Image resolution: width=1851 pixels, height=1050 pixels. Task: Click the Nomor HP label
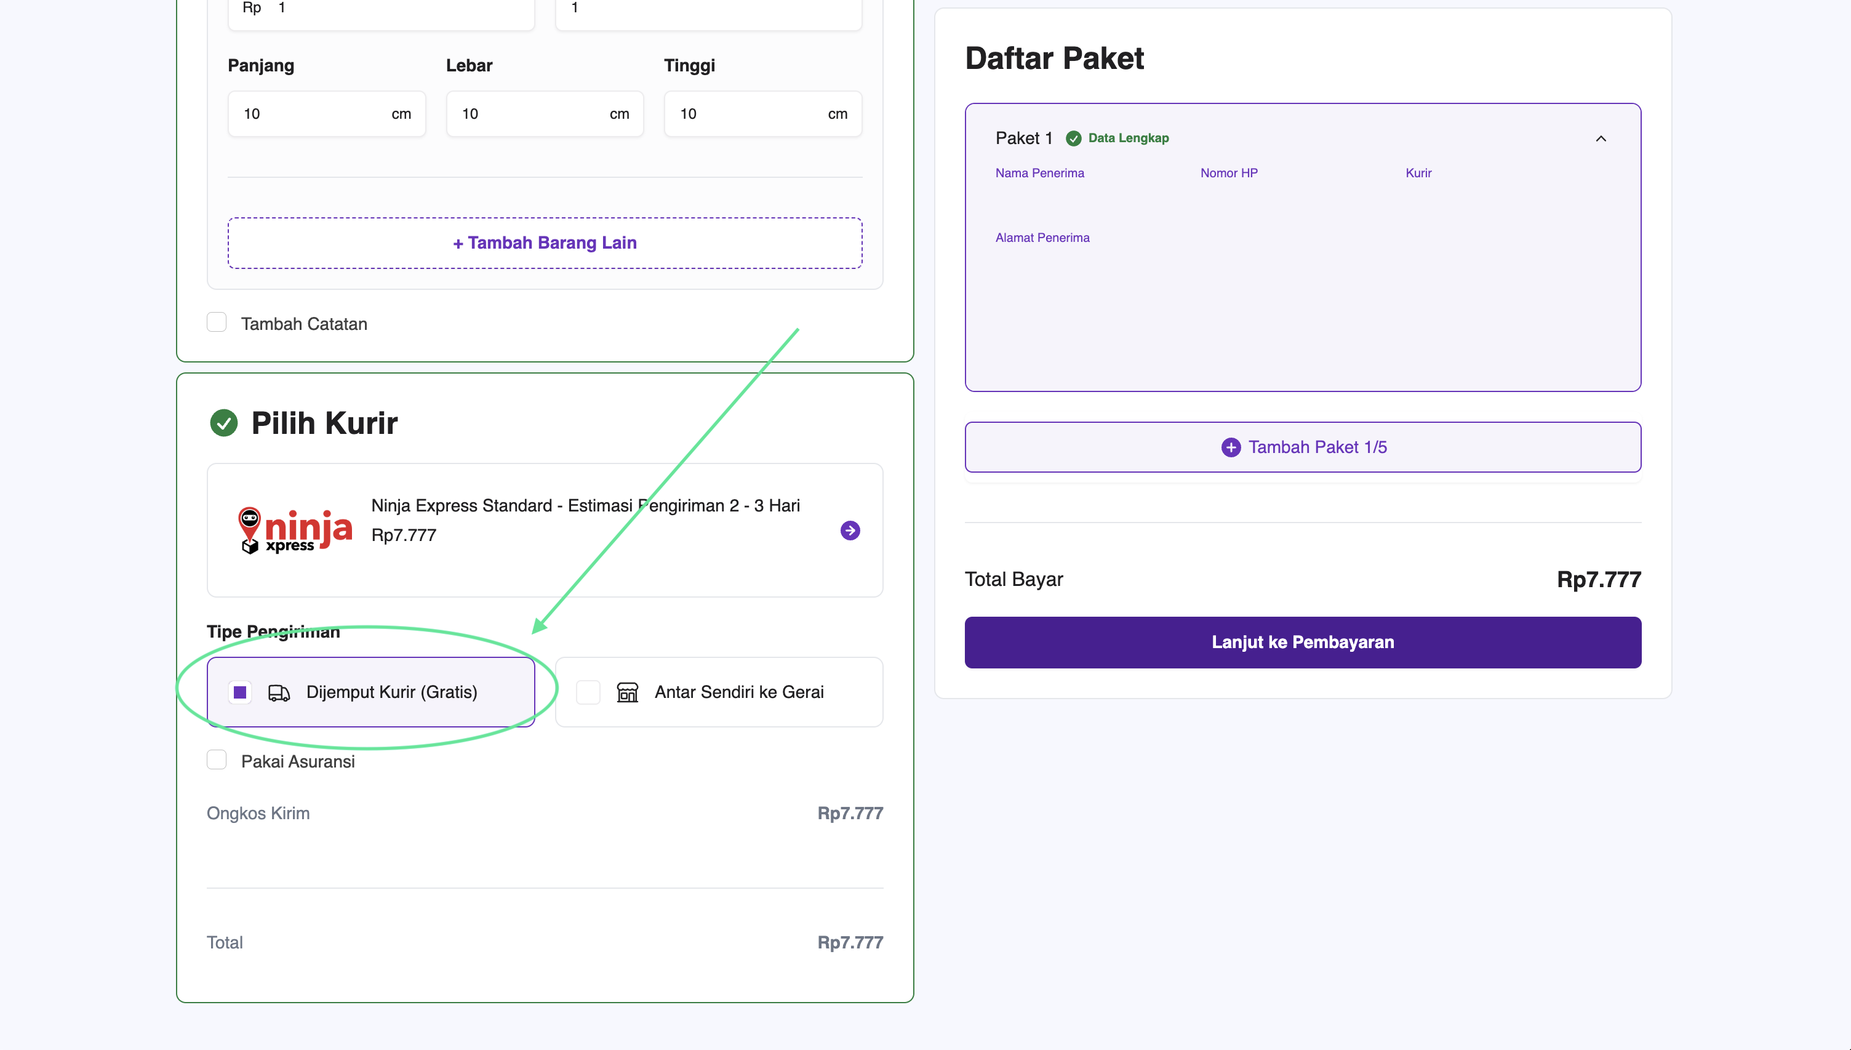click(1229, 173)
